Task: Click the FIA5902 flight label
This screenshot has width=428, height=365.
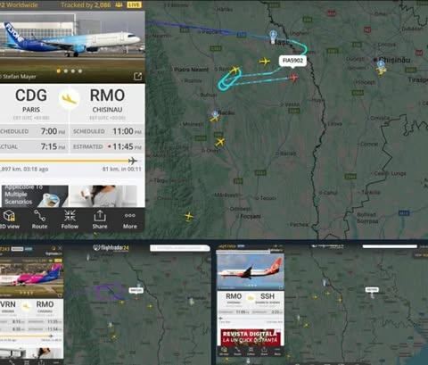Action: pyautogui.click(x=292, y=61)
